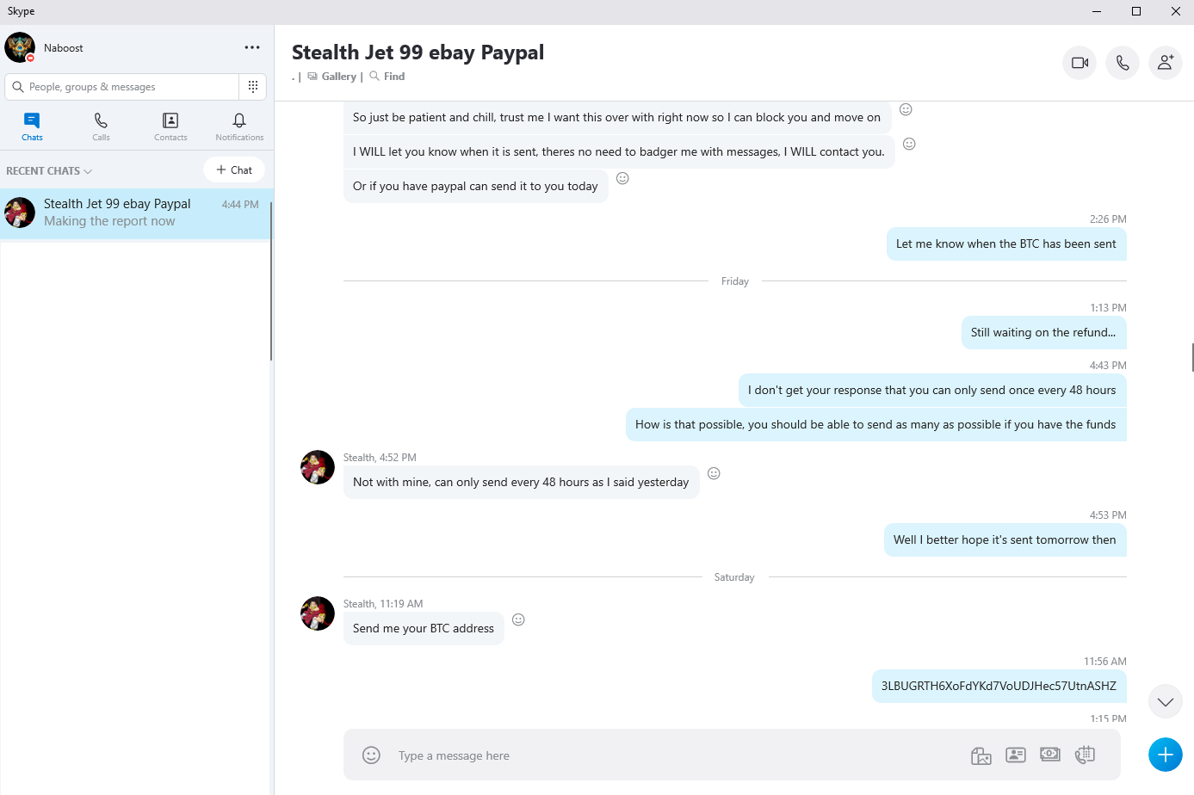React to 'Or if you have paypal' message

click(622, 178)
